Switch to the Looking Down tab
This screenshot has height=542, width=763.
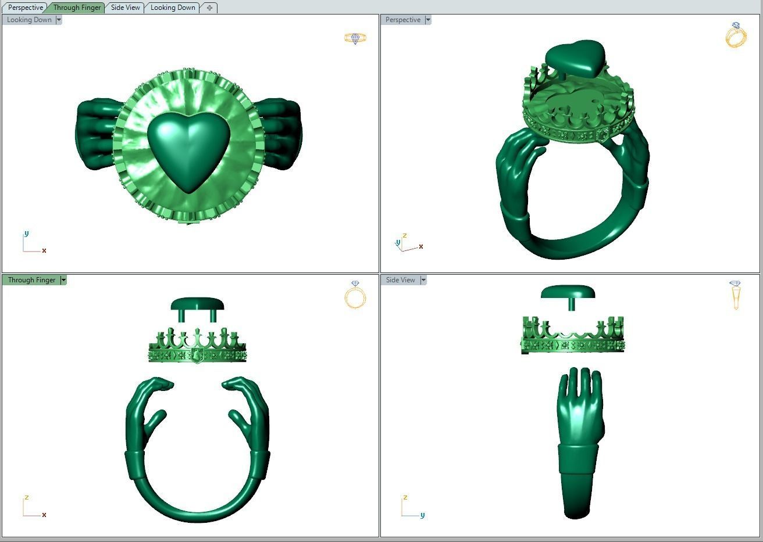[x=173, y=8]
